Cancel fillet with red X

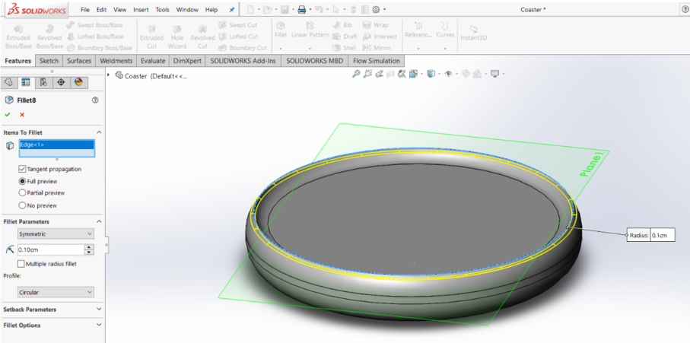22,115
